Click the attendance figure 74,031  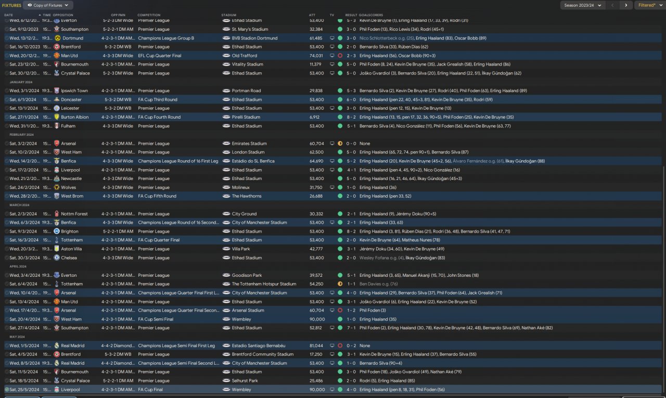[x=316, y=56]
